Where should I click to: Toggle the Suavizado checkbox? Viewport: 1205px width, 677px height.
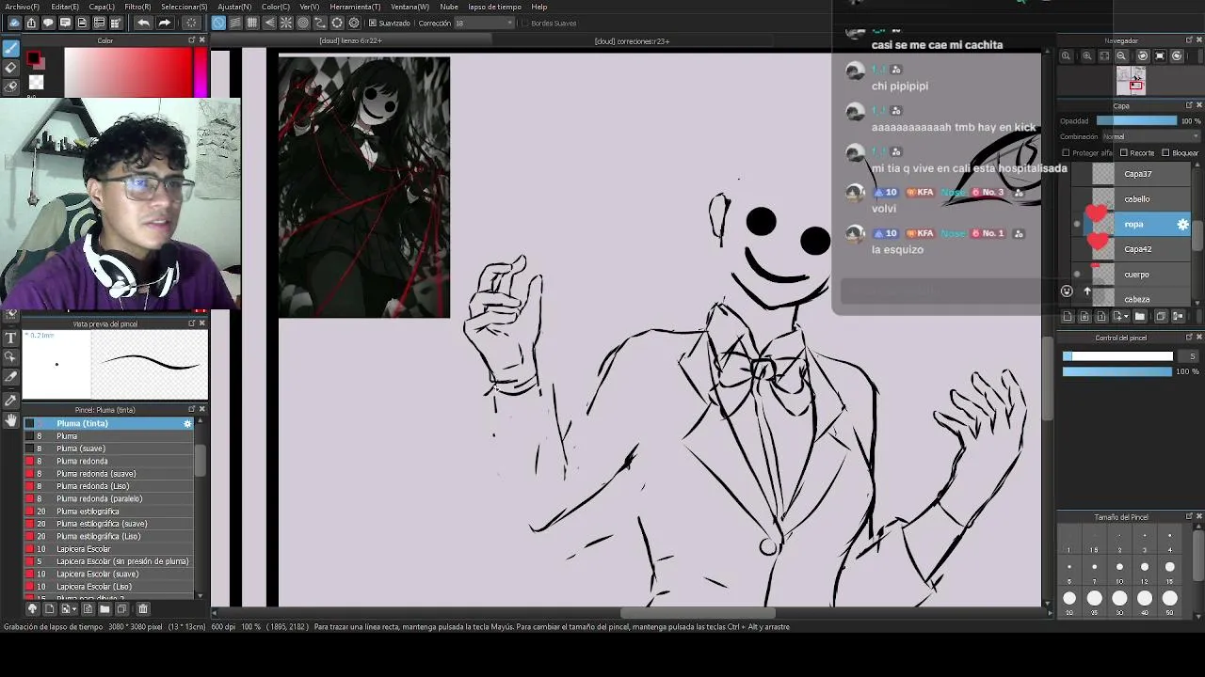(x=372, y=23)
